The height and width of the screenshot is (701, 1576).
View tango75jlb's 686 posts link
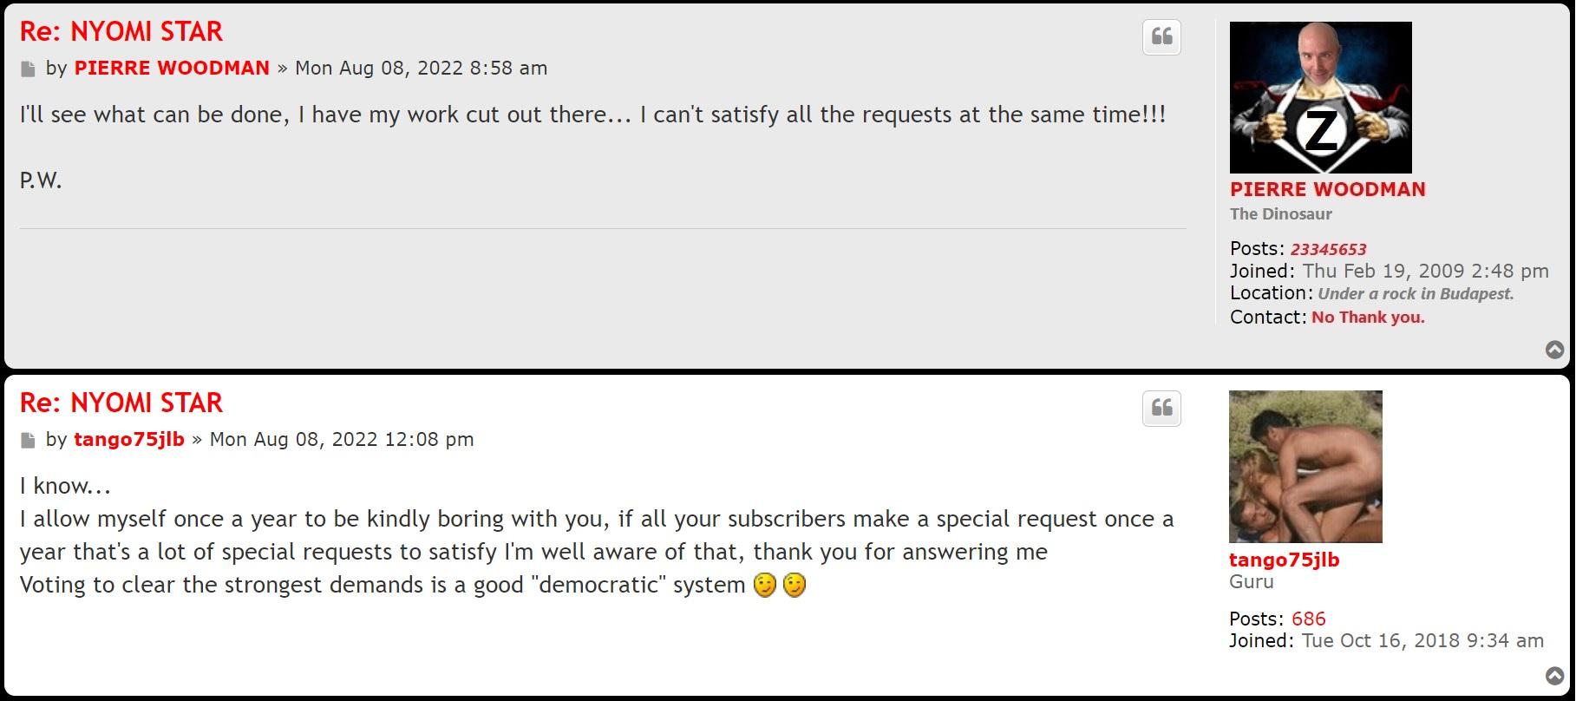click(1308, 619)
